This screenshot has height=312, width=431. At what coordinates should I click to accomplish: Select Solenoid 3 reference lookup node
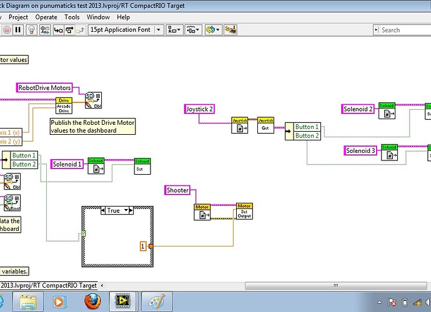[x=389, y=152]
